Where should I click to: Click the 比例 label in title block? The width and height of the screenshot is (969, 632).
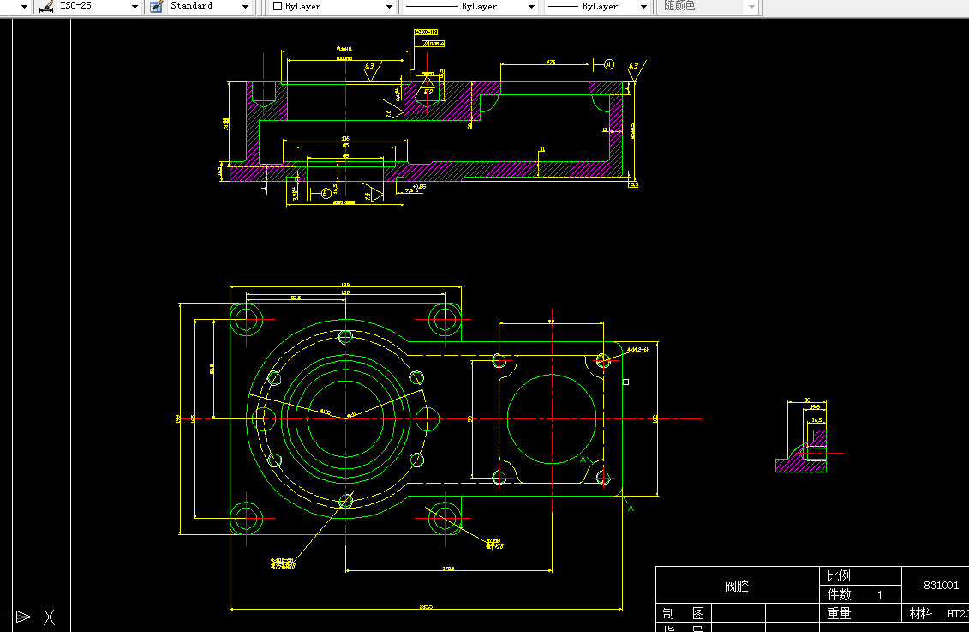pyautogui.click(x=840, y=575)
